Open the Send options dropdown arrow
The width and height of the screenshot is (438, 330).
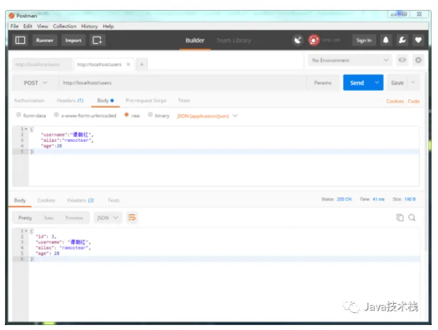click(377, 82)
